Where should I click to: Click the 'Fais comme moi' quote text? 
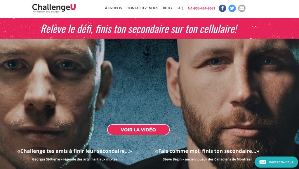point(207,151)
